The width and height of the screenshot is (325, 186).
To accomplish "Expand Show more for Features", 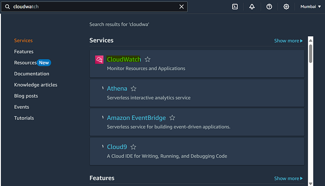I will pos(288,178).
